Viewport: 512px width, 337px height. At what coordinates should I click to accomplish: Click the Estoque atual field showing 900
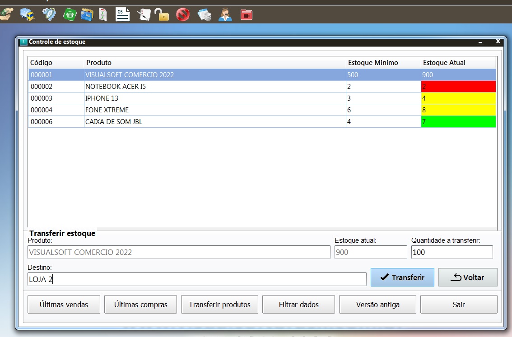click(371, 252)
